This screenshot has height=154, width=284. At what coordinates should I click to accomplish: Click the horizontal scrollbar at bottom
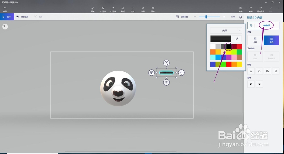[121, 152]
